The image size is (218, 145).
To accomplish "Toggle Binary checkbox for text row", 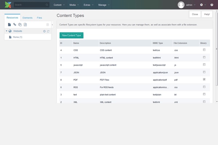I will click(x=204, y=94).
